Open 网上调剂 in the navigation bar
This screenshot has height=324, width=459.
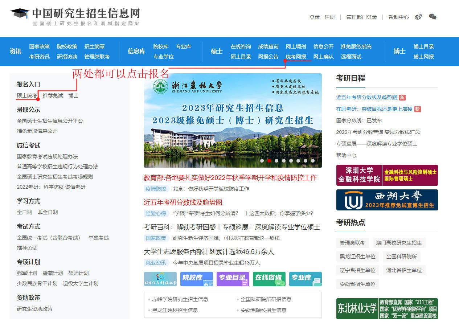[x=296, y=46]
